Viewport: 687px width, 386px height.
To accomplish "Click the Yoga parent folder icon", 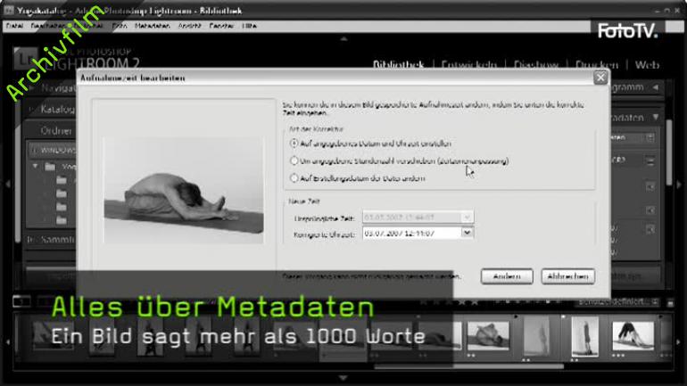I will 50,167.
